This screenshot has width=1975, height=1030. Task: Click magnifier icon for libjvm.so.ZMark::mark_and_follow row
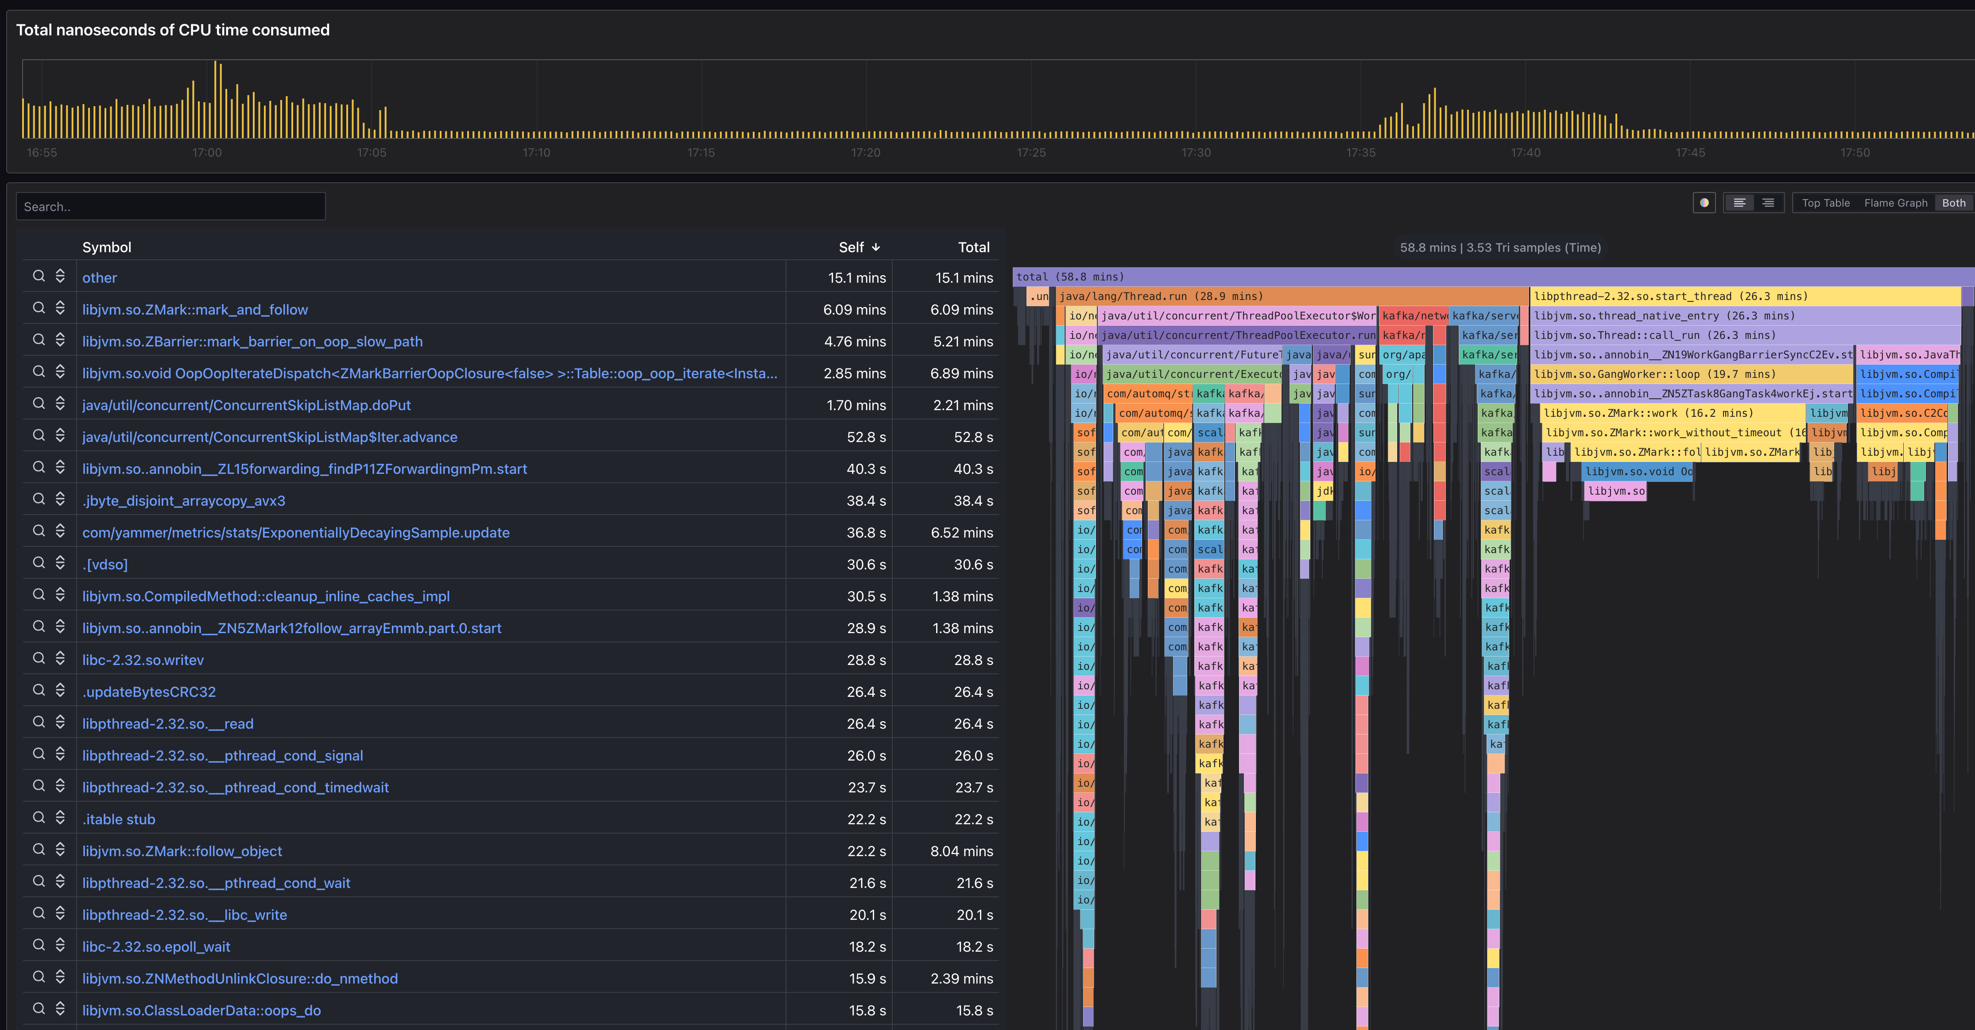point(39,308)
